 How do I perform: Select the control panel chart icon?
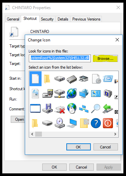click(x=96, y=94)
